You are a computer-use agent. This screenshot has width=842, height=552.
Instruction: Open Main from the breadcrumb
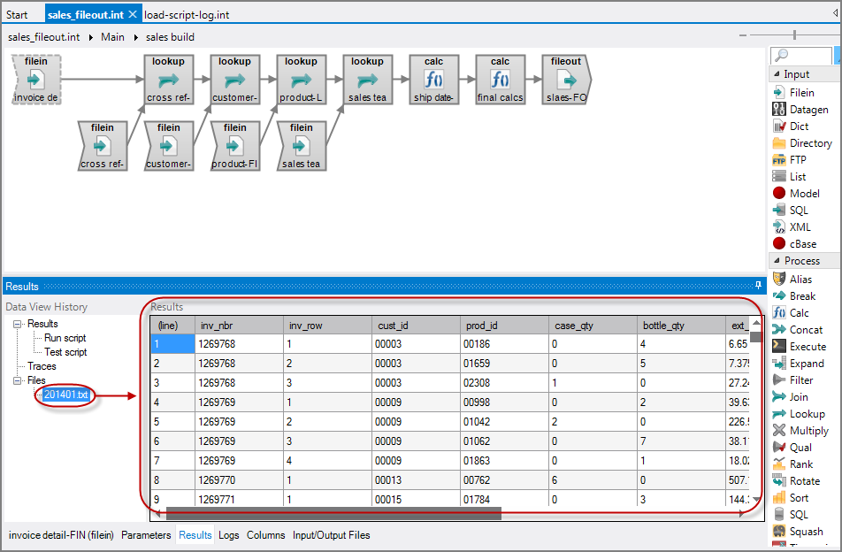click(x=114, y=37)
